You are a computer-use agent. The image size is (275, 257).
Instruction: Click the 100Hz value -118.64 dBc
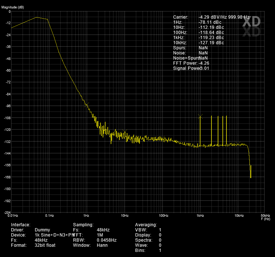tap(211, 33)
